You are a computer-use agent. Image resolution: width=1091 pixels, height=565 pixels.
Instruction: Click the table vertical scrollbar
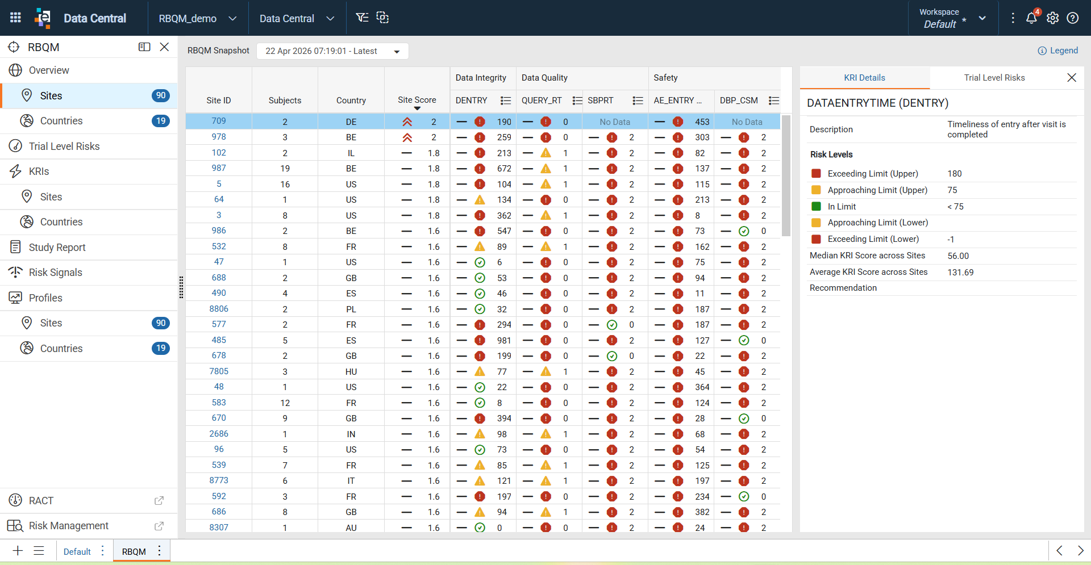tap(786, 175)
